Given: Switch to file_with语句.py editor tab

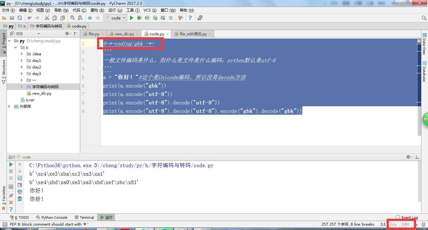Looking at the screenshot, I should click(193, 34).
